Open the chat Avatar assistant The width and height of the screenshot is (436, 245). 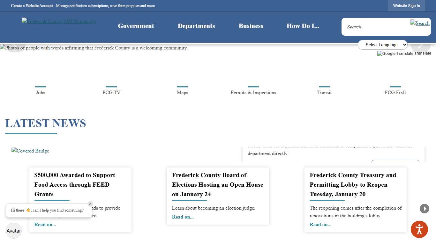[x=13, y=231]
